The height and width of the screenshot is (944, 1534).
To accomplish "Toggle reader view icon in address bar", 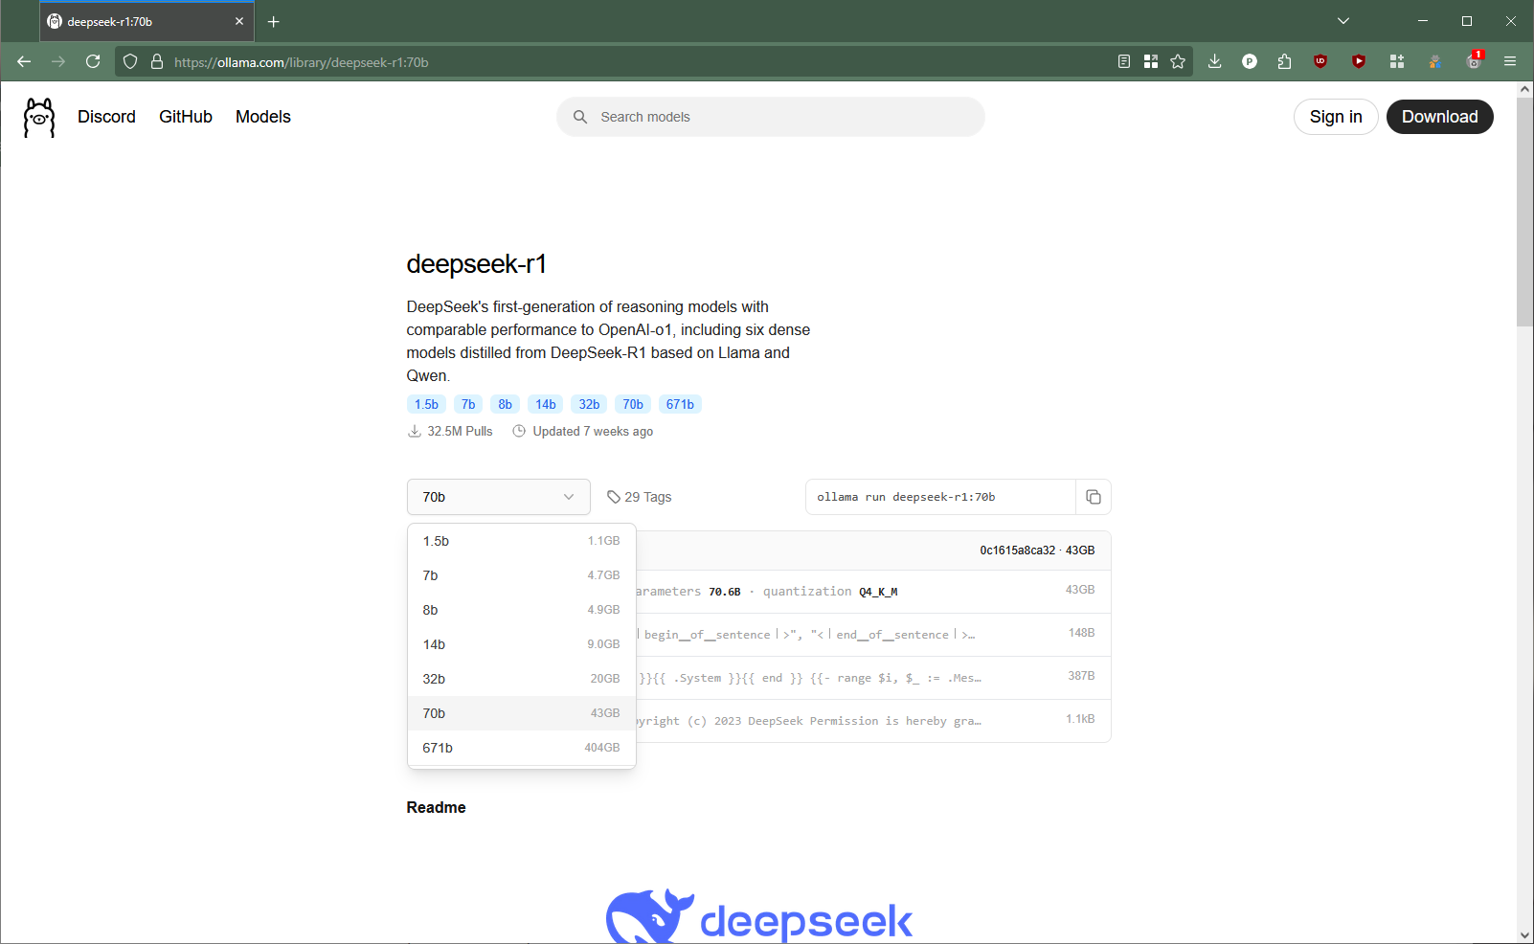I will [x=1124, y=62].
